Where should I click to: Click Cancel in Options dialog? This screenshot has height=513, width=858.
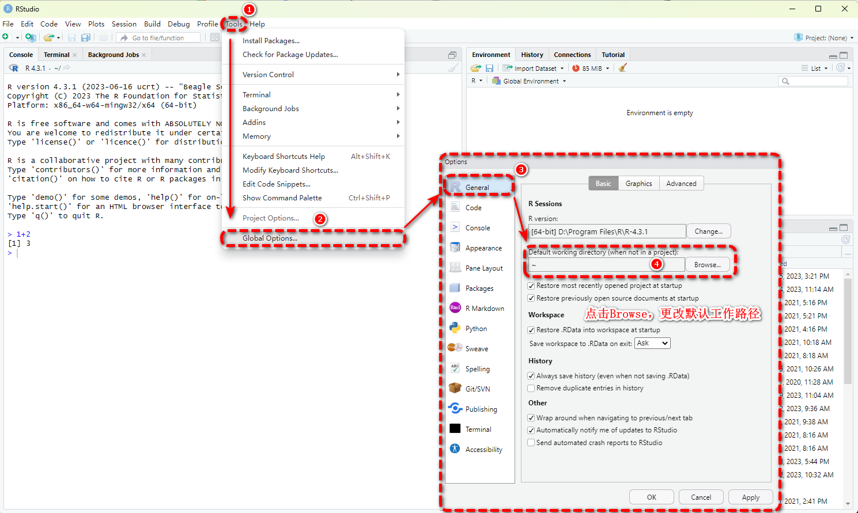(701, 497)
